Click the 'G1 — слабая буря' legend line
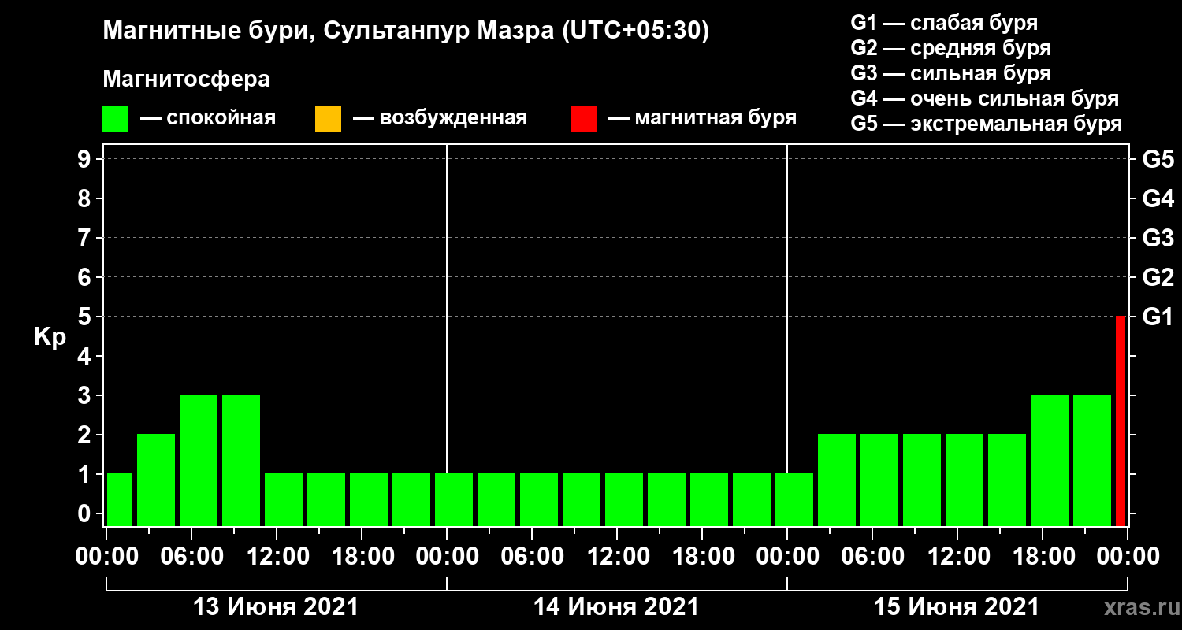 point(944,23)
